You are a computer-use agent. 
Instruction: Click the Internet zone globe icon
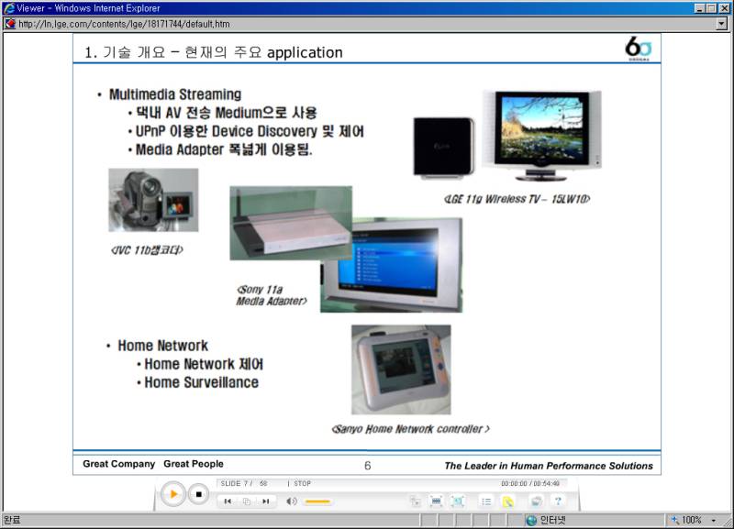(x=531, y=520)
